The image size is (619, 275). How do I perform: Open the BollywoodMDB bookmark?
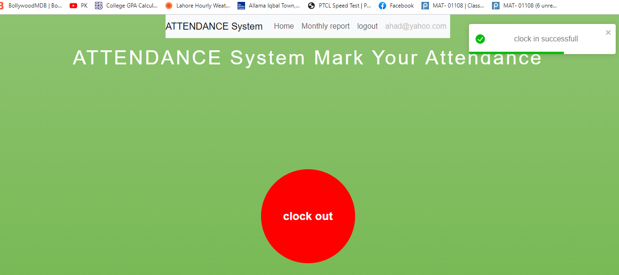tap(31, 6)
